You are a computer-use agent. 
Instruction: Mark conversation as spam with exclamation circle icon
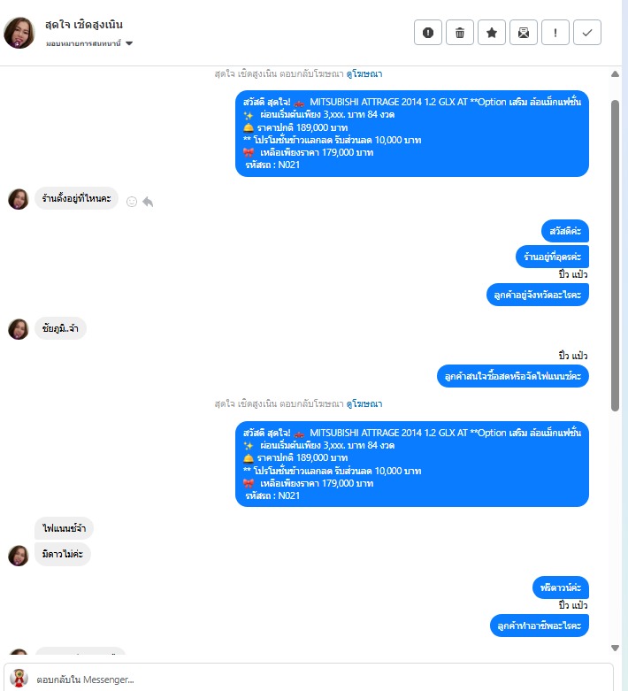pyautogui.click(x=427, y=33)
